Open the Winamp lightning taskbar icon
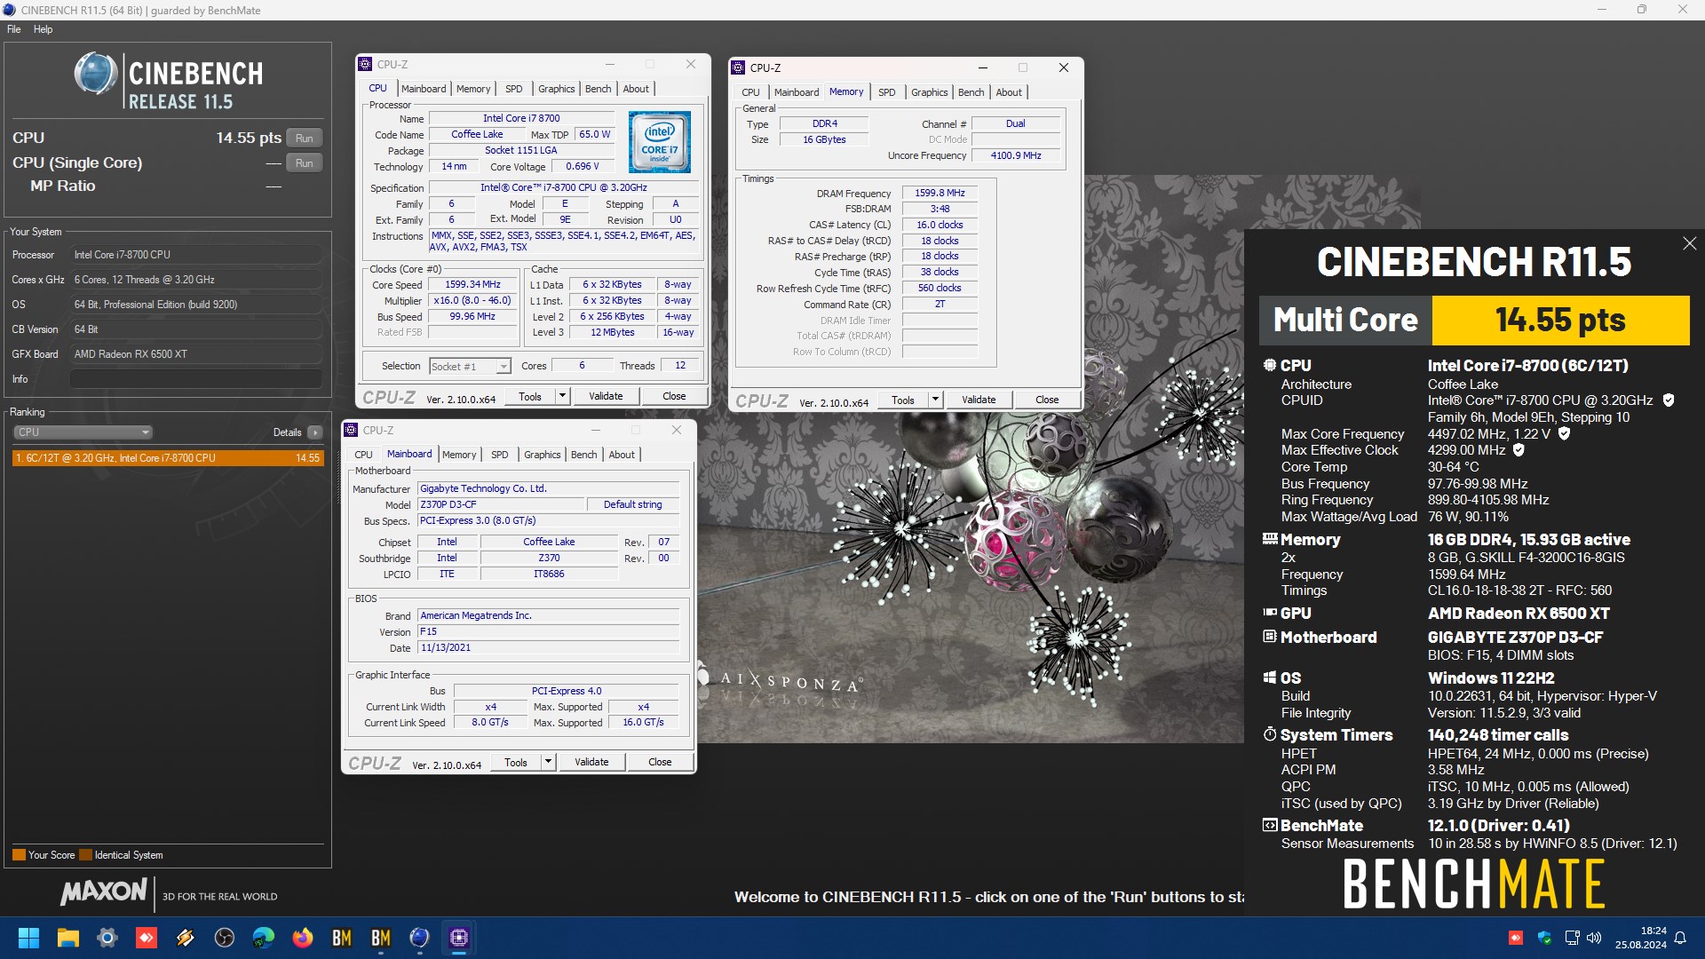Screen dimensions: 1705x959 pyautogui.click(x=185, y=938)
